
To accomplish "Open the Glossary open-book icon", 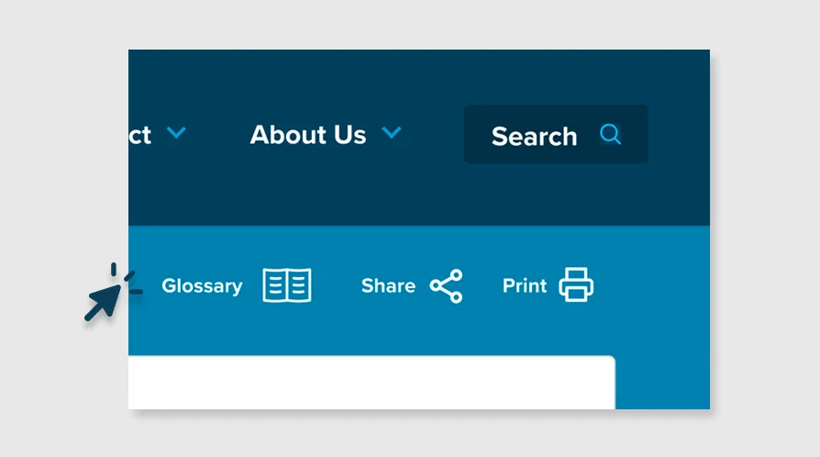I will pos(287,285).
